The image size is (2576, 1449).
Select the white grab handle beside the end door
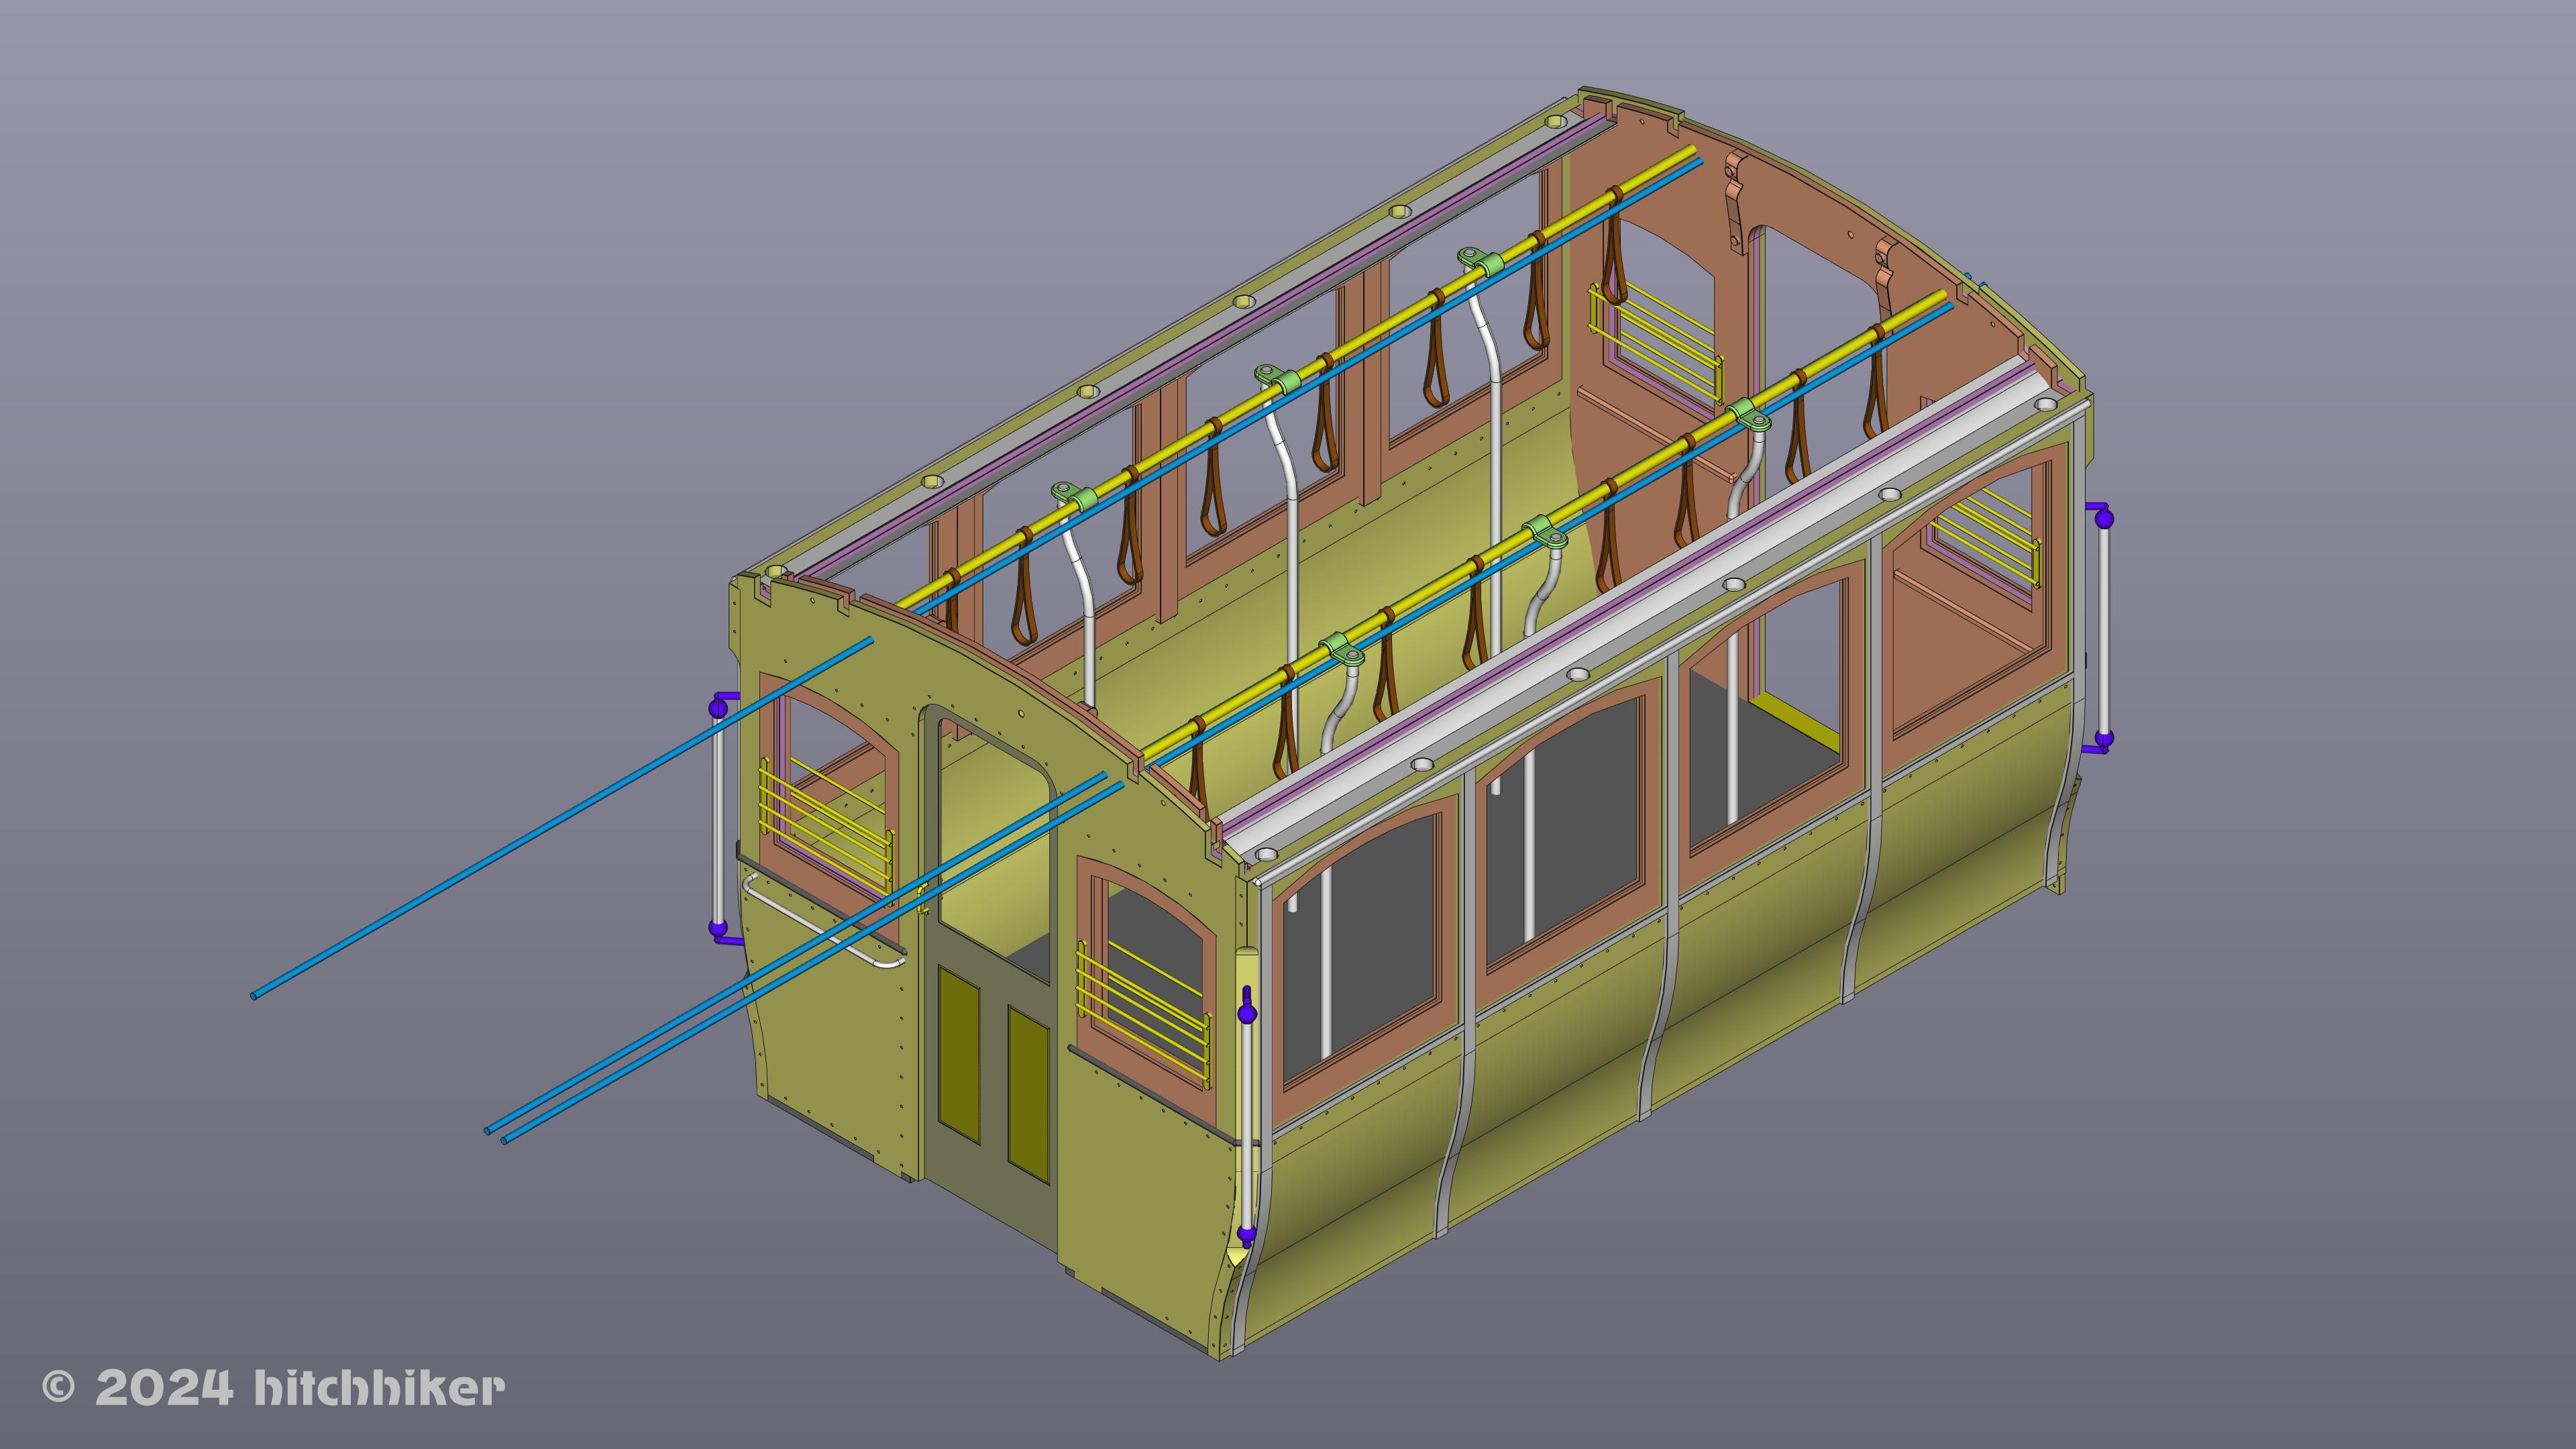click(x=823, y=920)
